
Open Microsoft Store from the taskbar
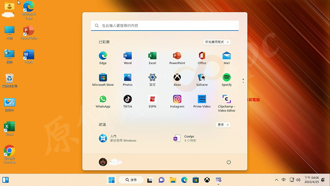pyautogui.click(x=196, y=180)
